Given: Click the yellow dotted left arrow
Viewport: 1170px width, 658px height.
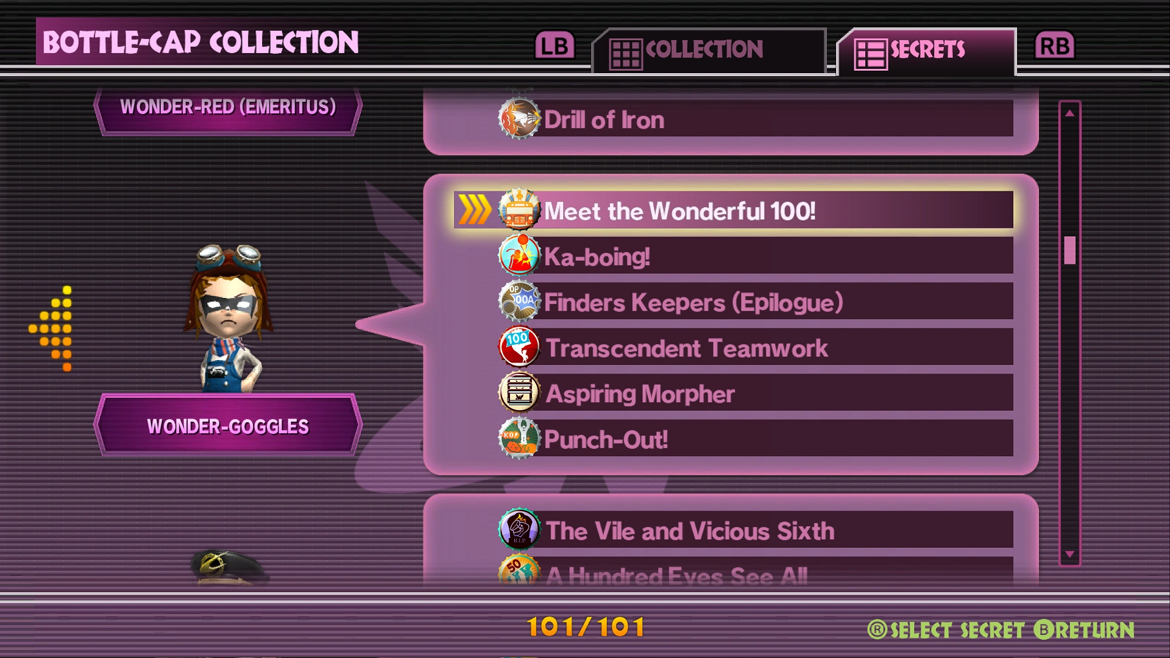Looking at the screenshot, I should [51, 328].
